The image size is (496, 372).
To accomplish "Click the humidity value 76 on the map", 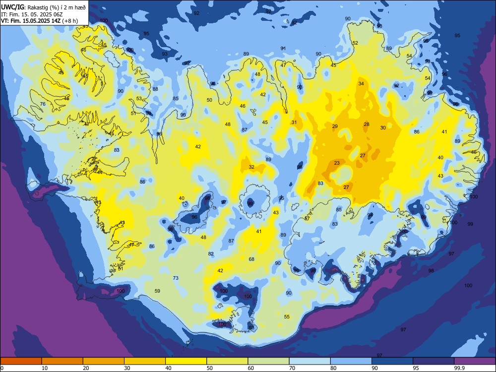I will click(43, 104).
